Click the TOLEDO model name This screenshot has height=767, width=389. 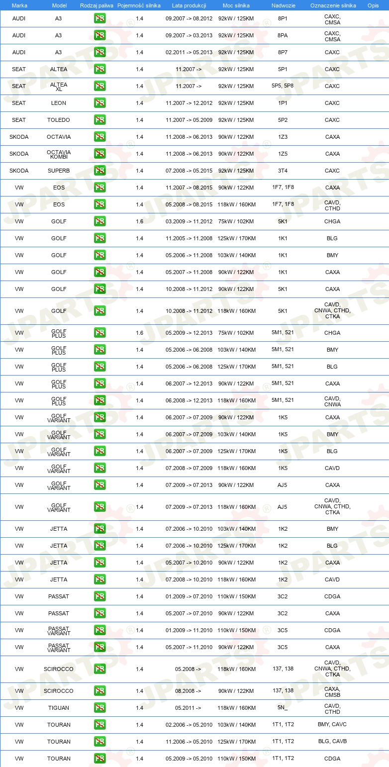pos(59,120)
